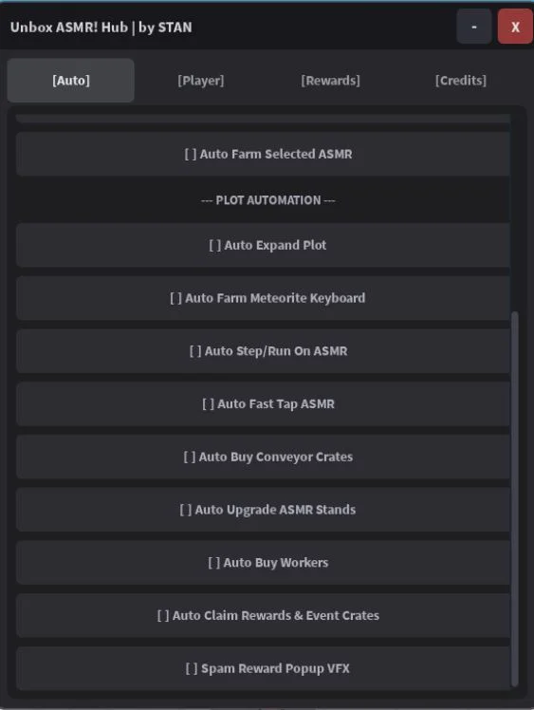Enable Auto Claim Rewards & Event Crates

point(263,616)
